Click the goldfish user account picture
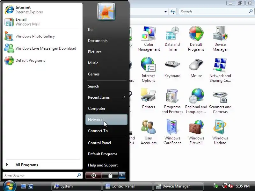 pos(106,11)
